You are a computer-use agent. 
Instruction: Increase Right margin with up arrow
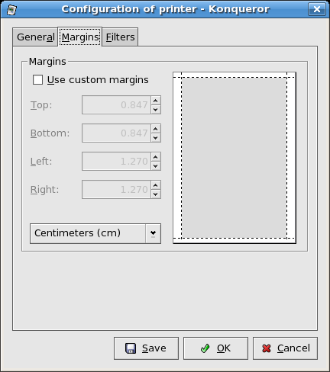(x=156, y=185)
